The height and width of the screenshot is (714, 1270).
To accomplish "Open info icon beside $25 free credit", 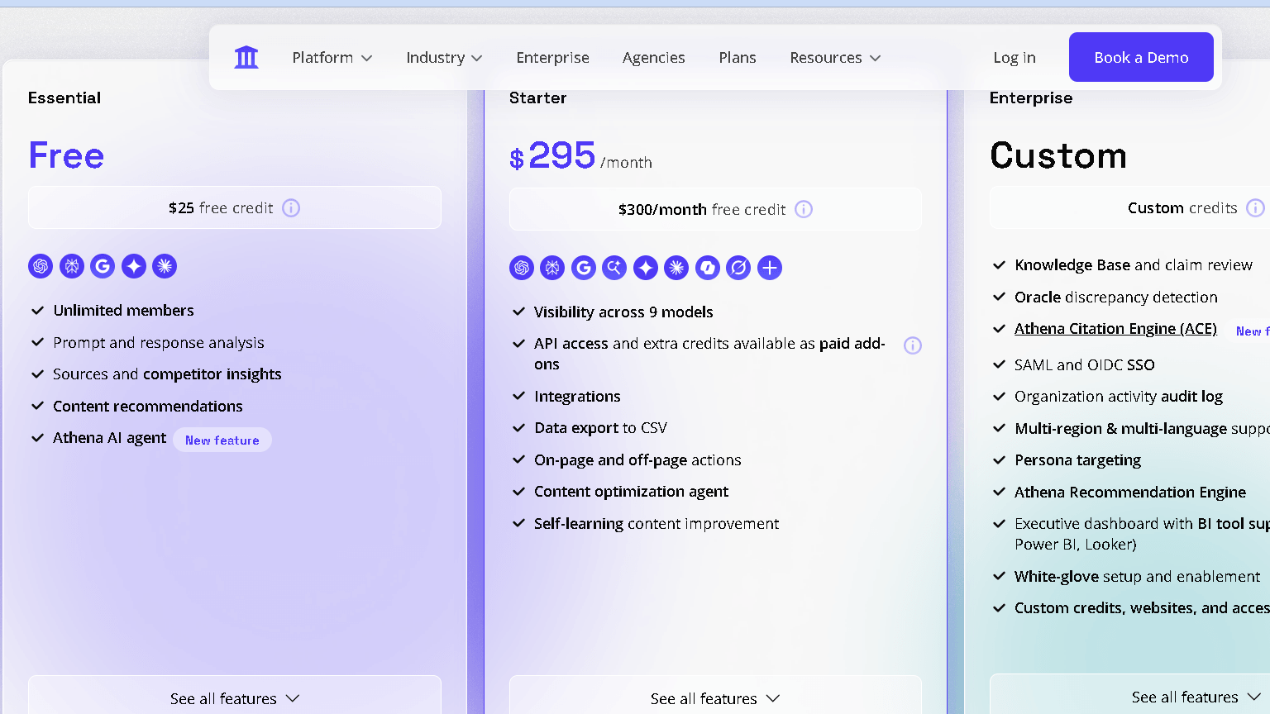I will [291, 208].
